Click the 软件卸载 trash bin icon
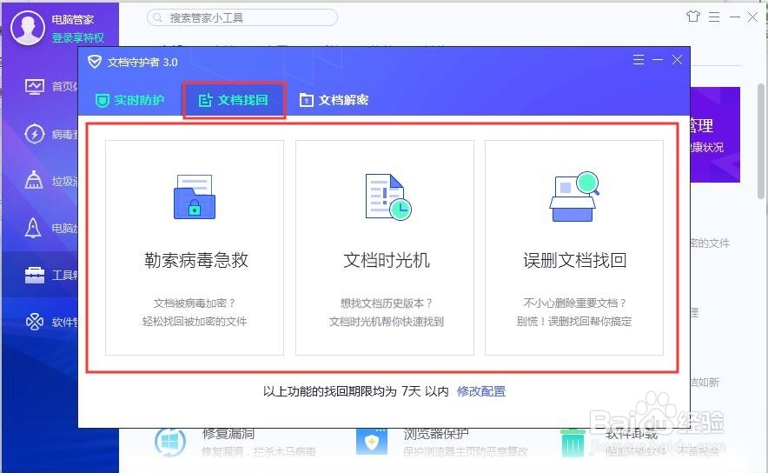The height and width of the screenshot is (473, 768). point(573,443)
